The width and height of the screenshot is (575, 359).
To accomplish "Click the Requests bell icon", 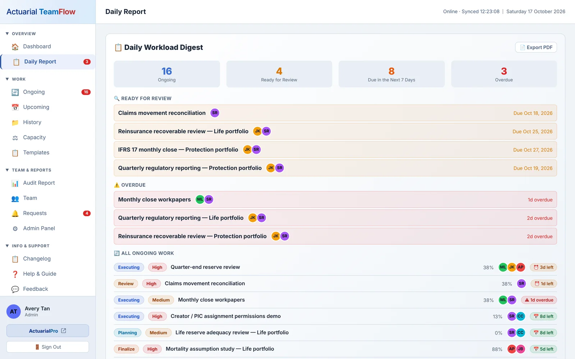I will [x=15, y=213].
